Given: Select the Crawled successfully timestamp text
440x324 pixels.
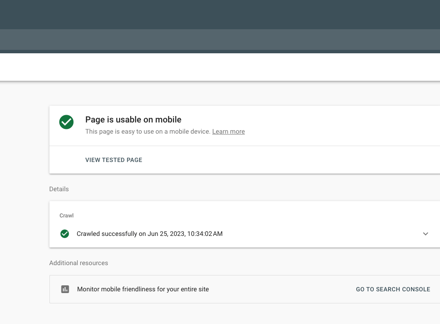Looking at the screenshot, I should (x=150, y=234).
